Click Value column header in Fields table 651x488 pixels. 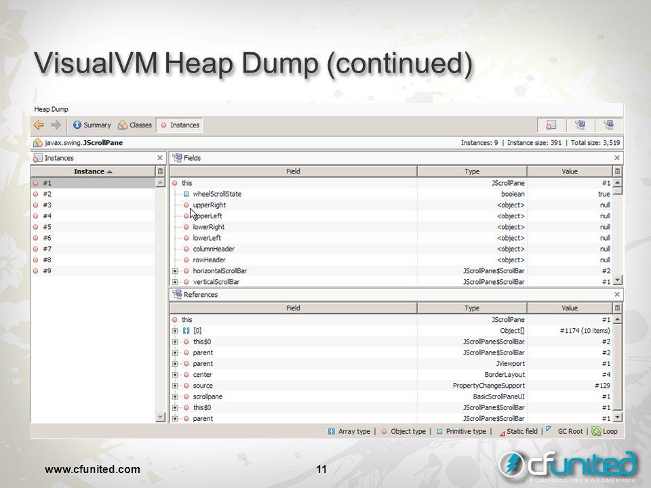coord(570,171)
